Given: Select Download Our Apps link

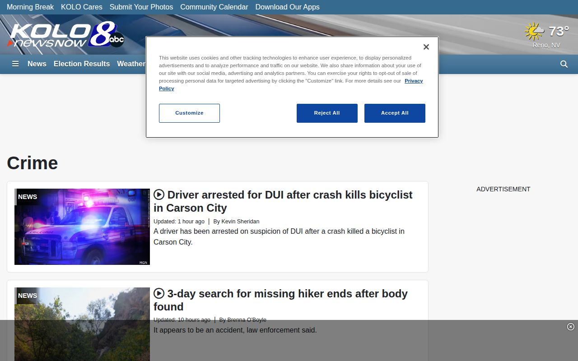Looking at the screenshot, I should point(287,7).
